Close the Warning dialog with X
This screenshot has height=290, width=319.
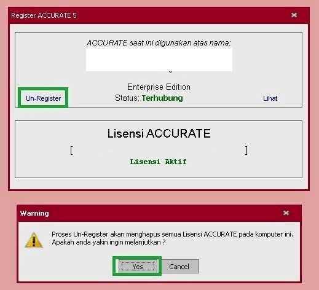coord(286,213)
